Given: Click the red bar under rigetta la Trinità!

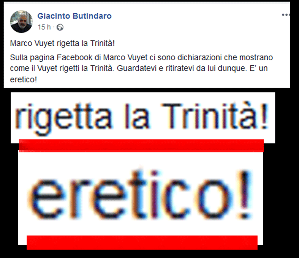Looking at the screenshot, I should 141,146.
